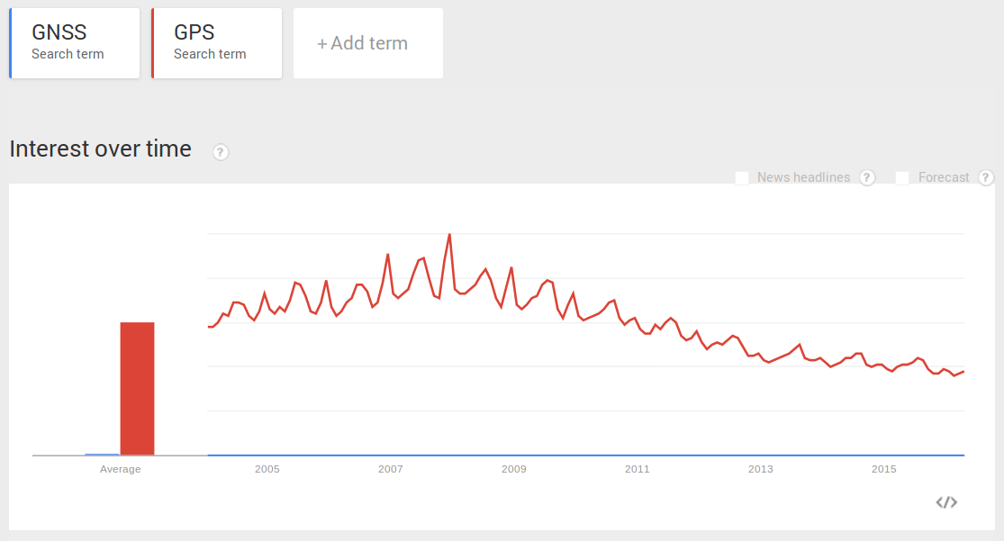1004x541 pixels.
Task: Enable the Forecast option
Action: point(902,177)
